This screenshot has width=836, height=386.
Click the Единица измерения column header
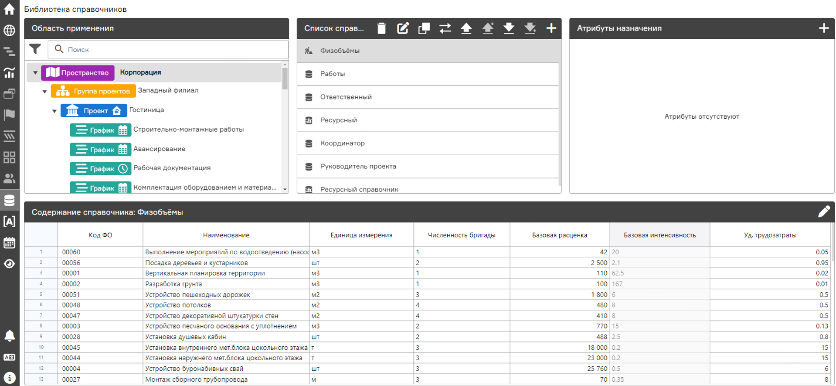coord(361,235)
